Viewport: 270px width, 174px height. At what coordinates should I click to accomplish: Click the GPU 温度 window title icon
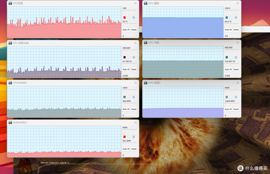coord(145,3)
